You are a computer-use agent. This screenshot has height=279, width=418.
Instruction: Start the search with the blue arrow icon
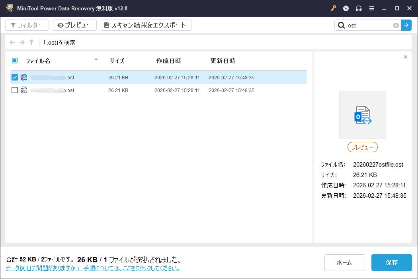coord(406,25)
